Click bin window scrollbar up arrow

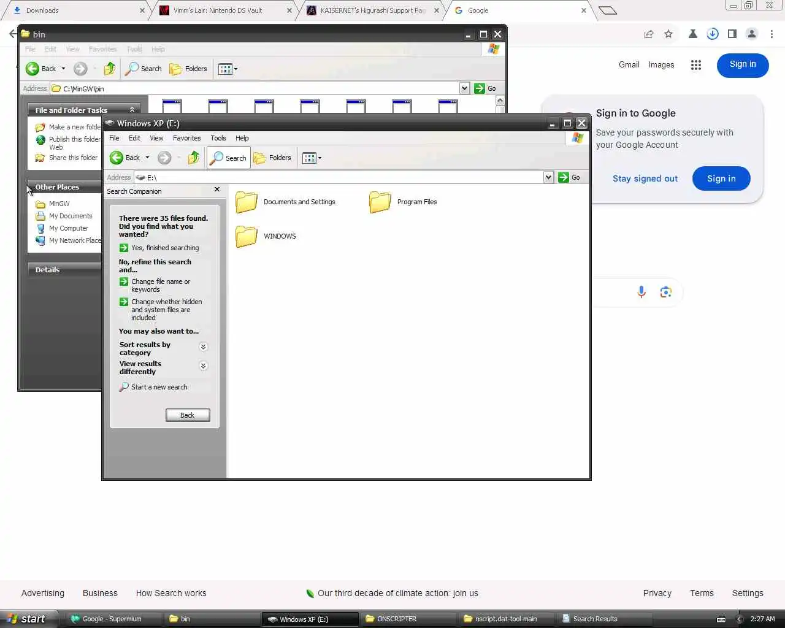pos(500,101)
